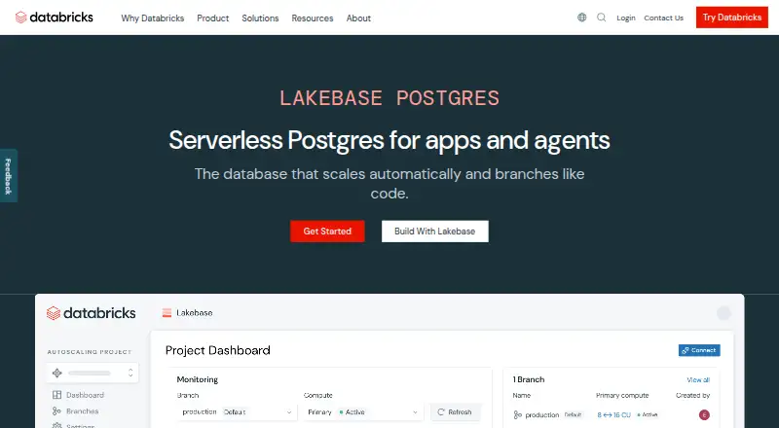Open the Feedback side tab
The width and height of the screenshot is (779, 428).
[x=9, y=176]
